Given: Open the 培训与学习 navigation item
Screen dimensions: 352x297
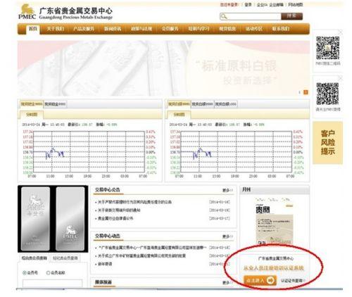Looking at the screenshot, I should click(x=199, y=29).
